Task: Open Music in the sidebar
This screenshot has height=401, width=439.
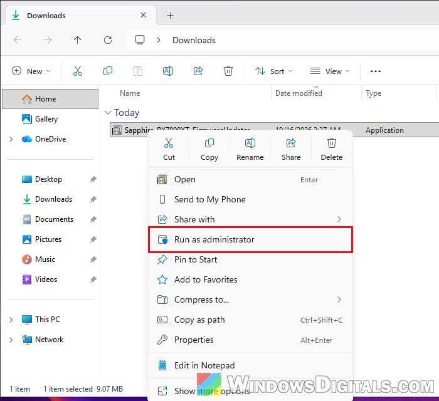Action: click(50, 259)
